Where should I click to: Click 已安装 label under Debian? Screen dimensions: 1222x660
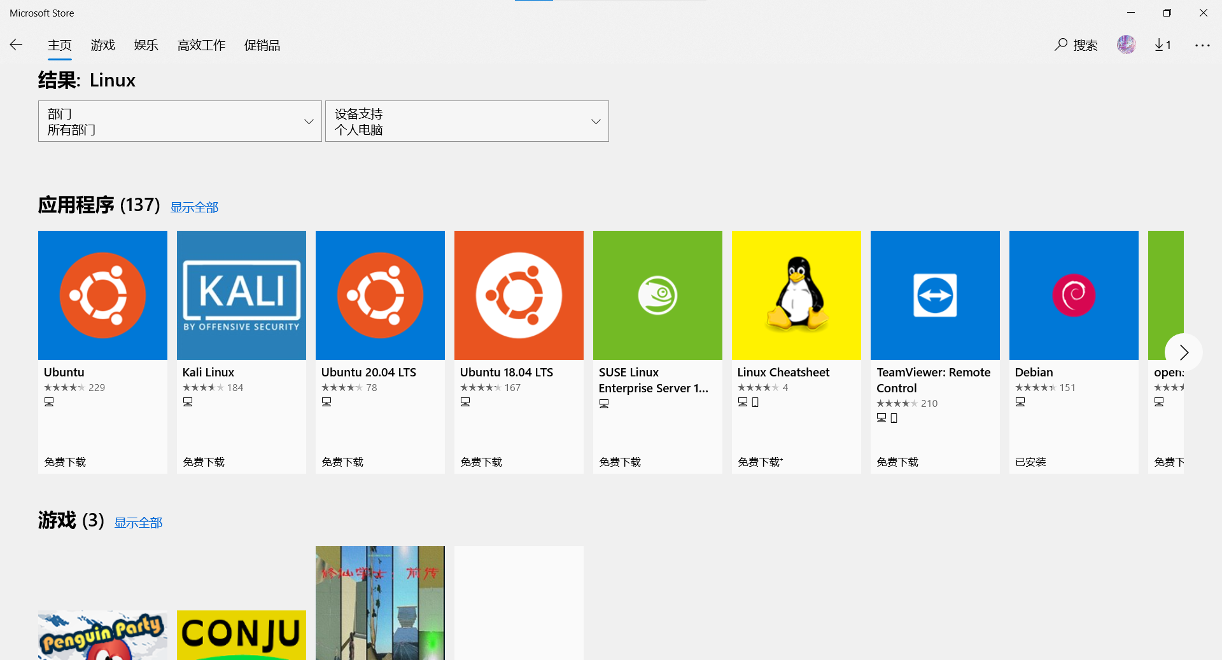(x=1030, y=462)
